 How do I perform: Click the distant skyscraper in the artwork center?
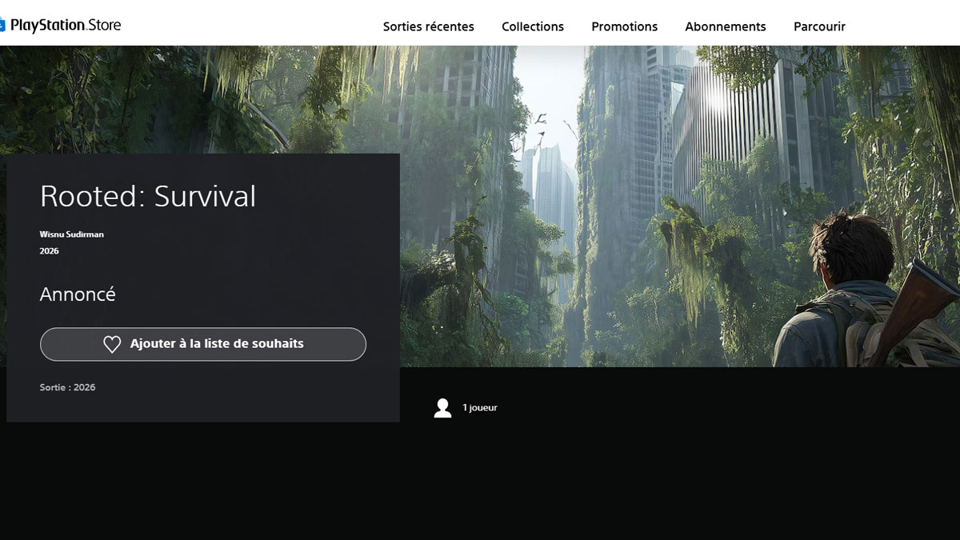tap(552, 192)
